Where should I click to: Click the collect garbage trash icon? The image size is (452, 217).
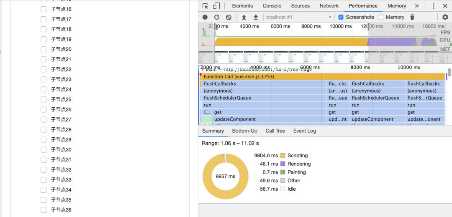pyautogui.click(x=412, y=17)
